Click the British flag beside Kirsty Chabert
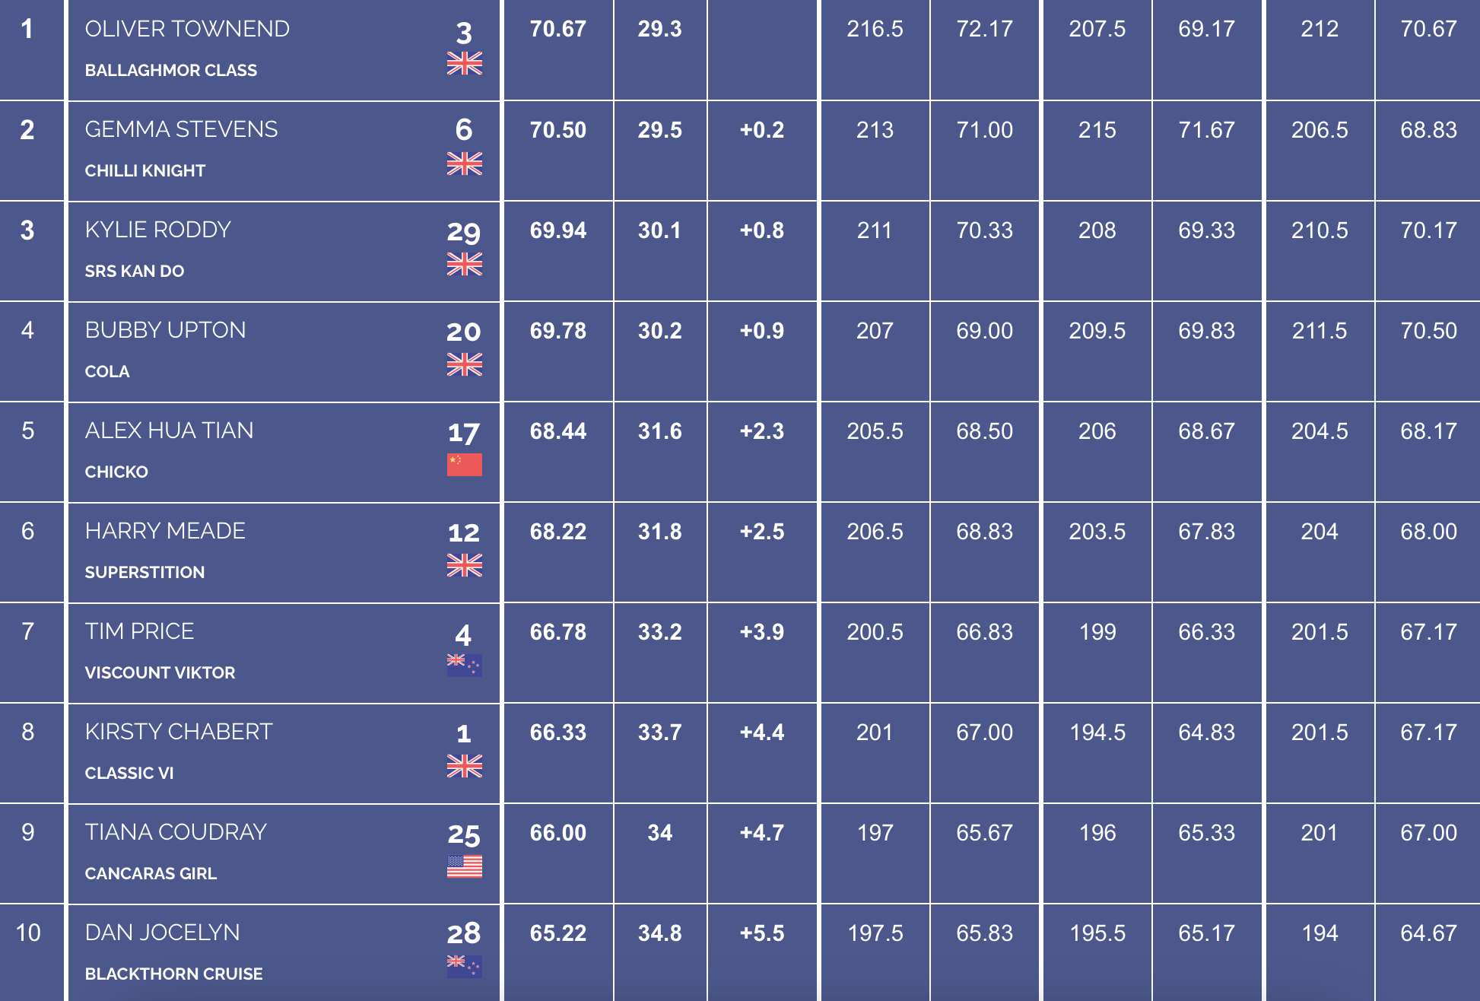This screenshot has height=1001, width=1480. click(x=464, y=766)
